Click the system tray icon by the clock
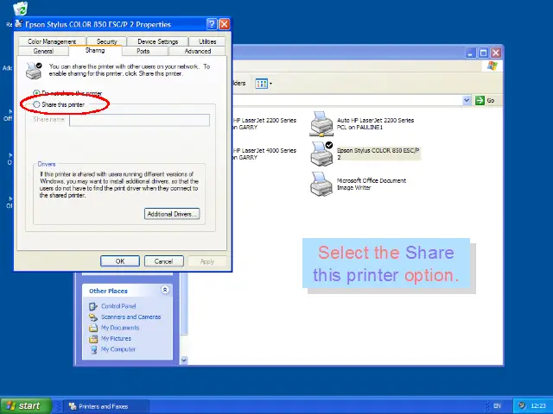Image resolution: width=553 pixels, height=414 pixels. tap(522, 405)
